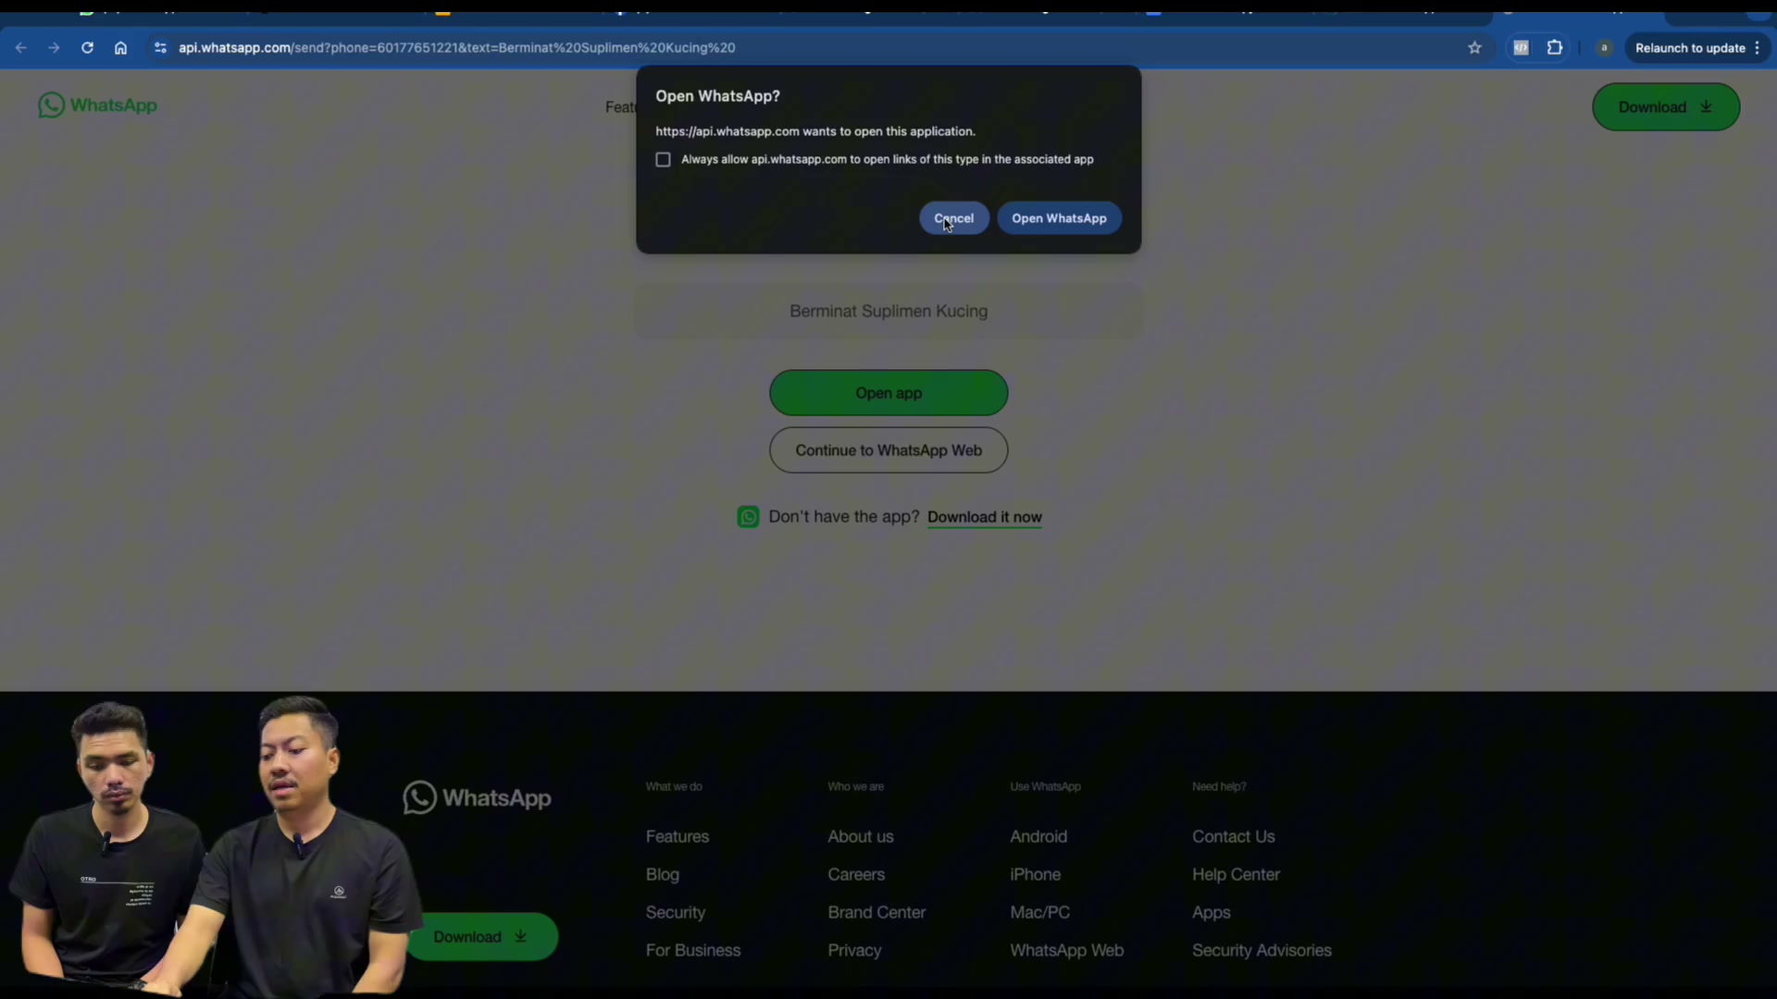1777x999 pixels.
Task: Open the footer Privacy link
Action: pyautogui.click(x=854, y=950)
